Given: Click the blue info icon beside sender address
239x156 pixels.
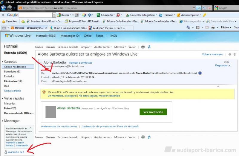Looking at the screenshot, I should [x=200, y=73].
